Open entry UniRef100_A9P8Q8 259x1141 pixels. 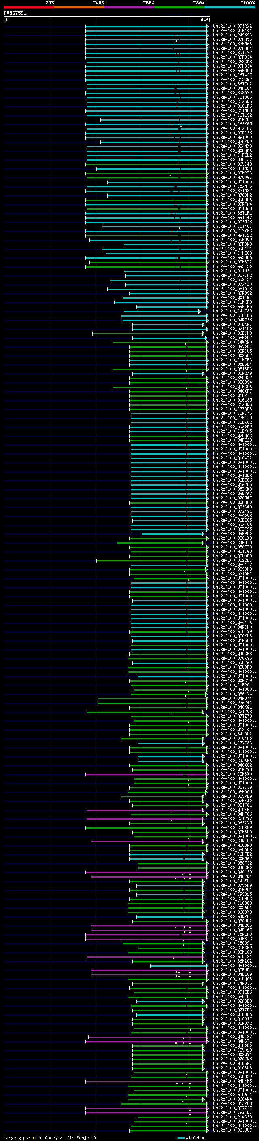tap(232, 70)
